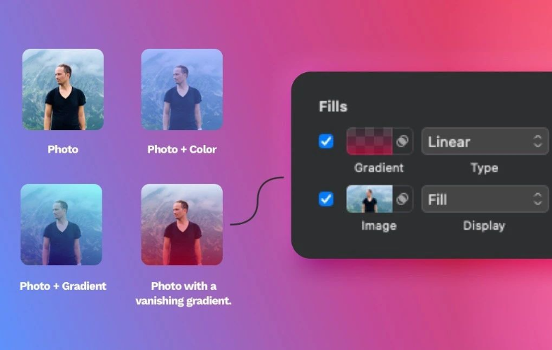The image size is (552, 350).
Task: Open the Fill display dropdown
Action: point(485,199)
